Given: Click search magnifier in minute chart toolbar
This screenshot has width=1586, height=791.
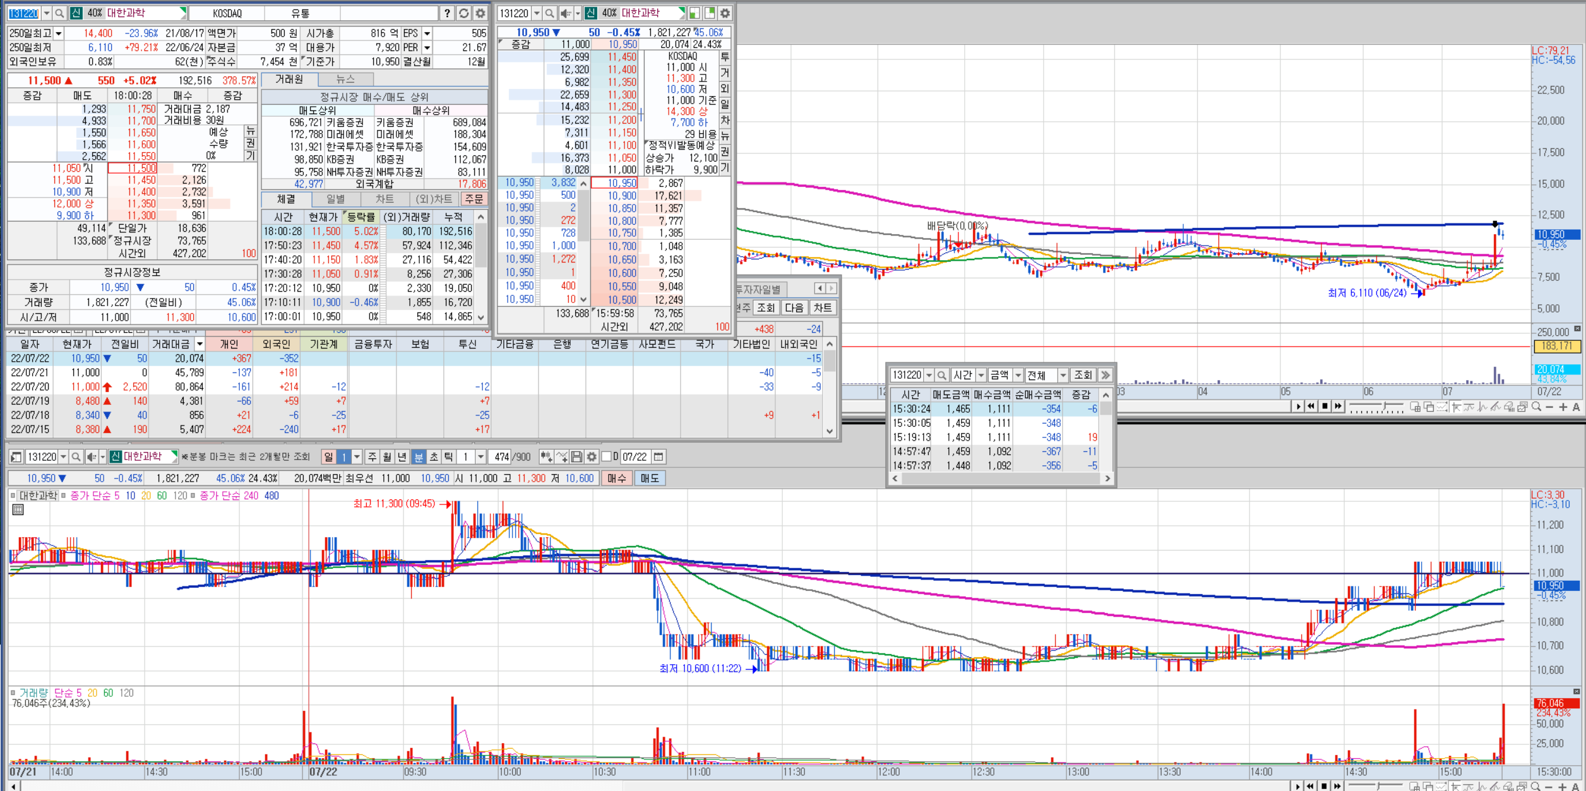Looking at the screenshot, I should click(76, 456).
